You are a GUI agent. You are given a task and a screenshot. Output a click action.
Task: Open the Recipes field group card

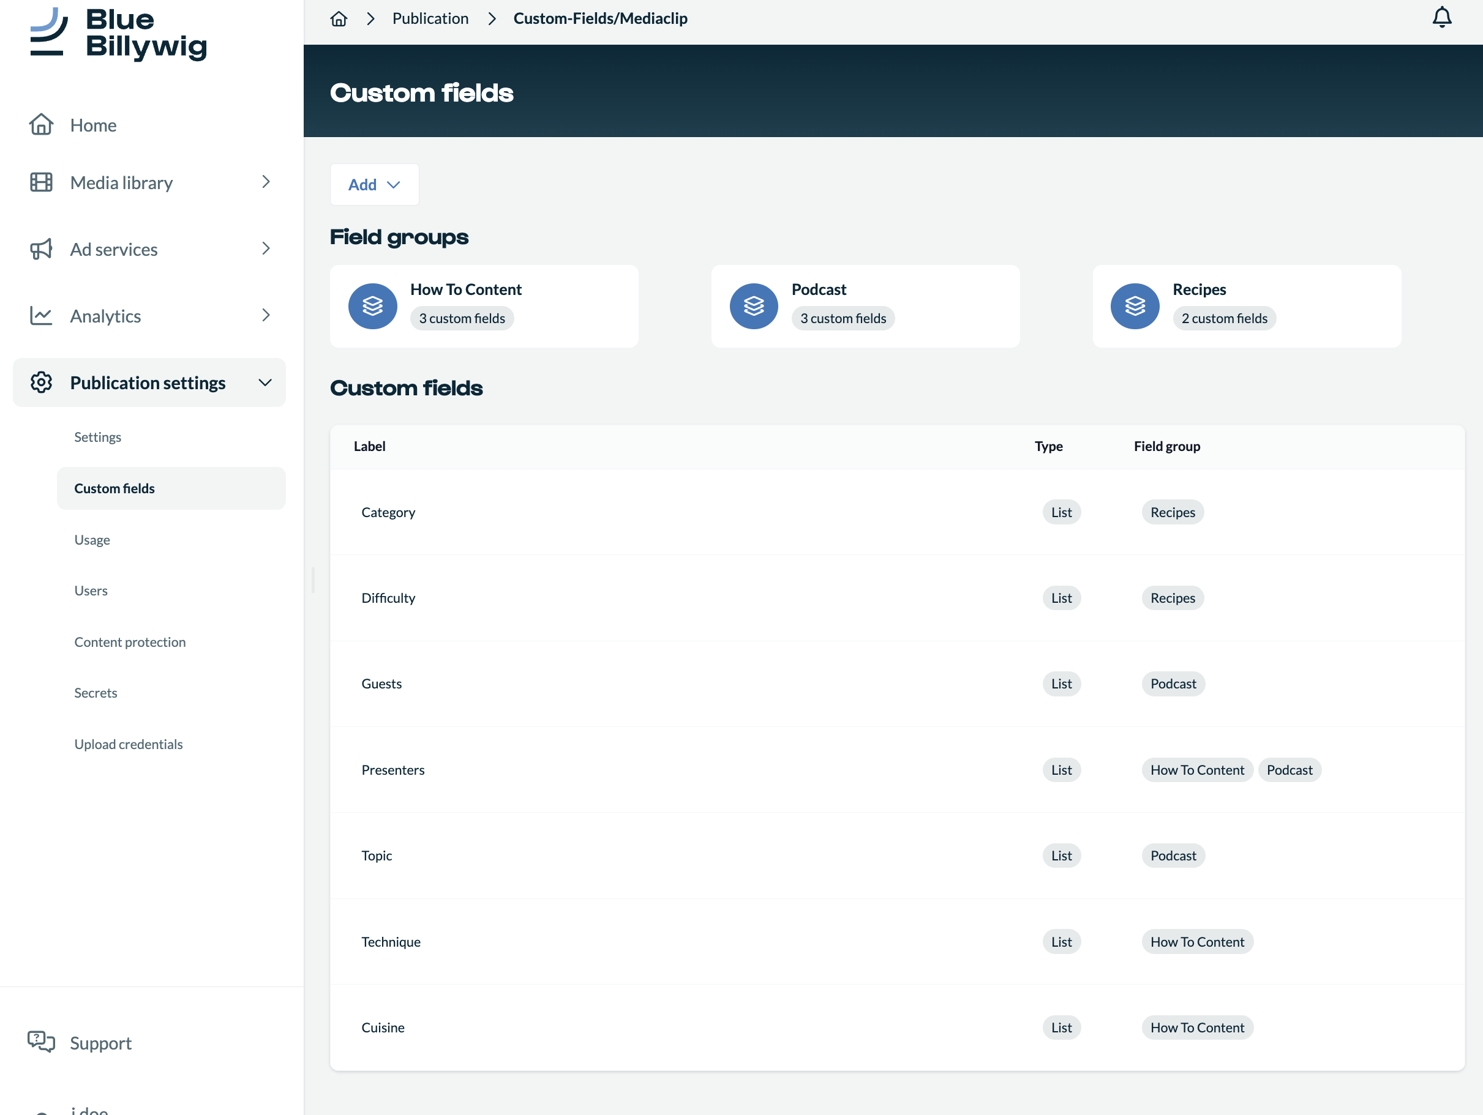(1246, 306)
